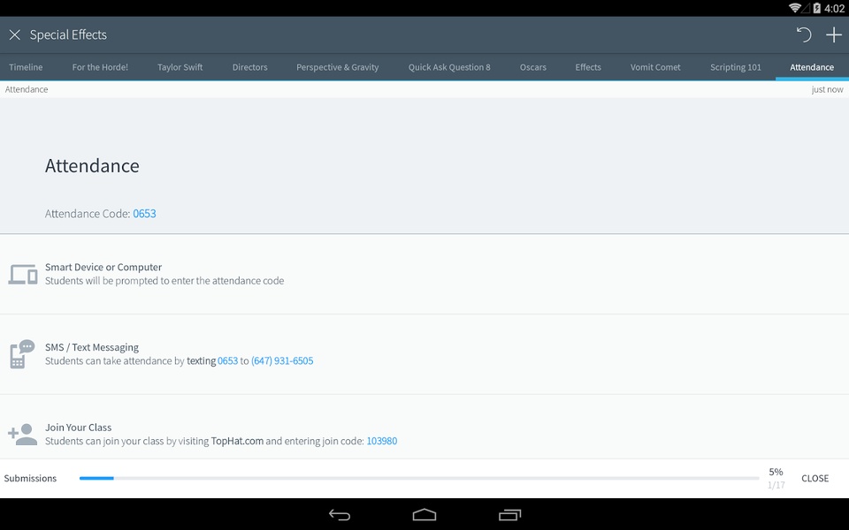The image size is (849, 530).
Task: Tap the Submissions progress bar
Action: pyautogui.click(x=419, y=478)
